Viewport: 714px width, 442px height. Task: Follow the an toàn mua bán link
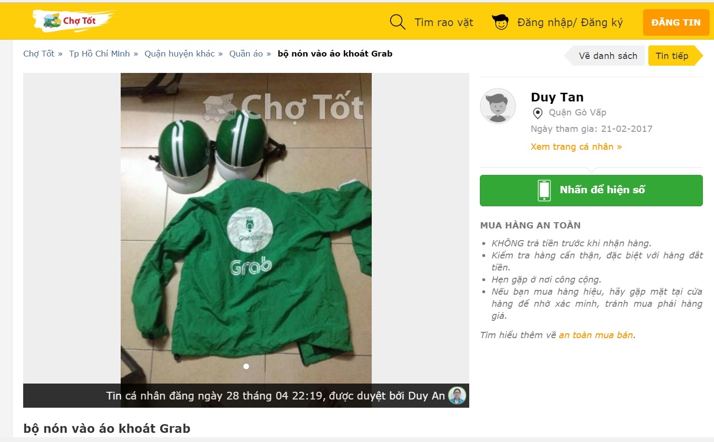(596, 335)
